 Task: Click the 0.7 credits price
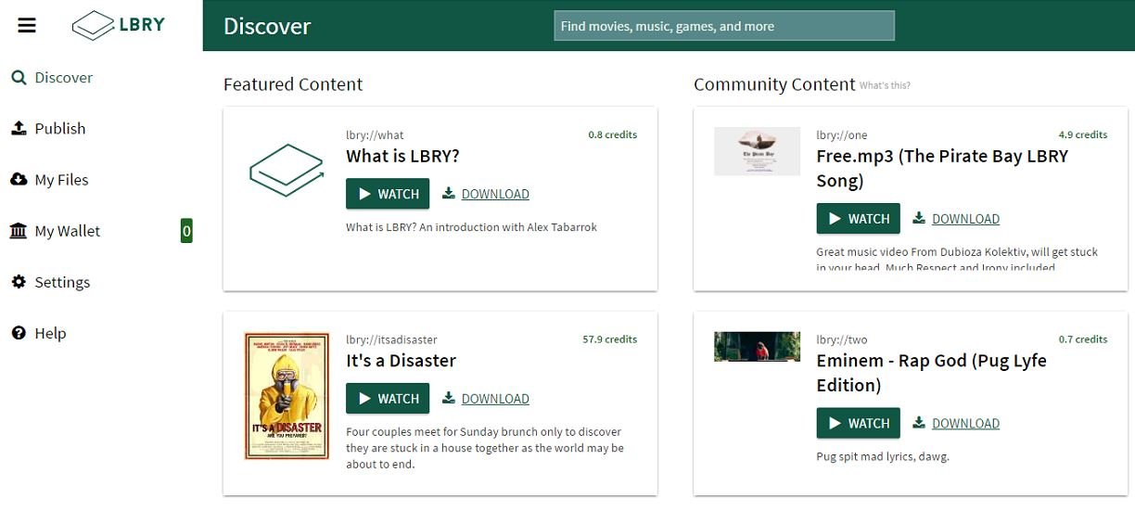click(1083, 339)
